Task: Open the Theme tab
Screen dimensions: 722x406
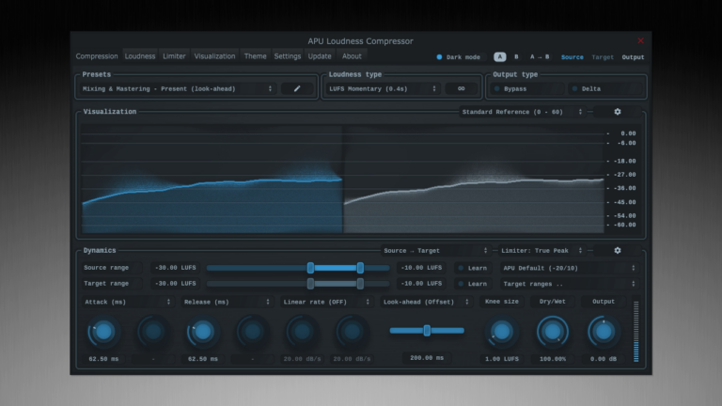Action: (x=255, y=56)
